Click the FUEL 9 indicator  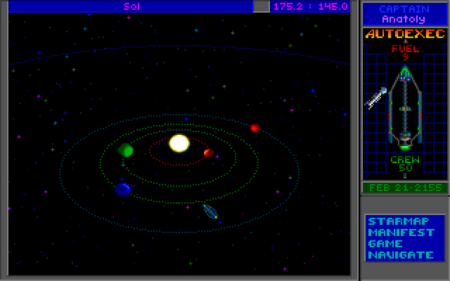(x=405, y=52)
